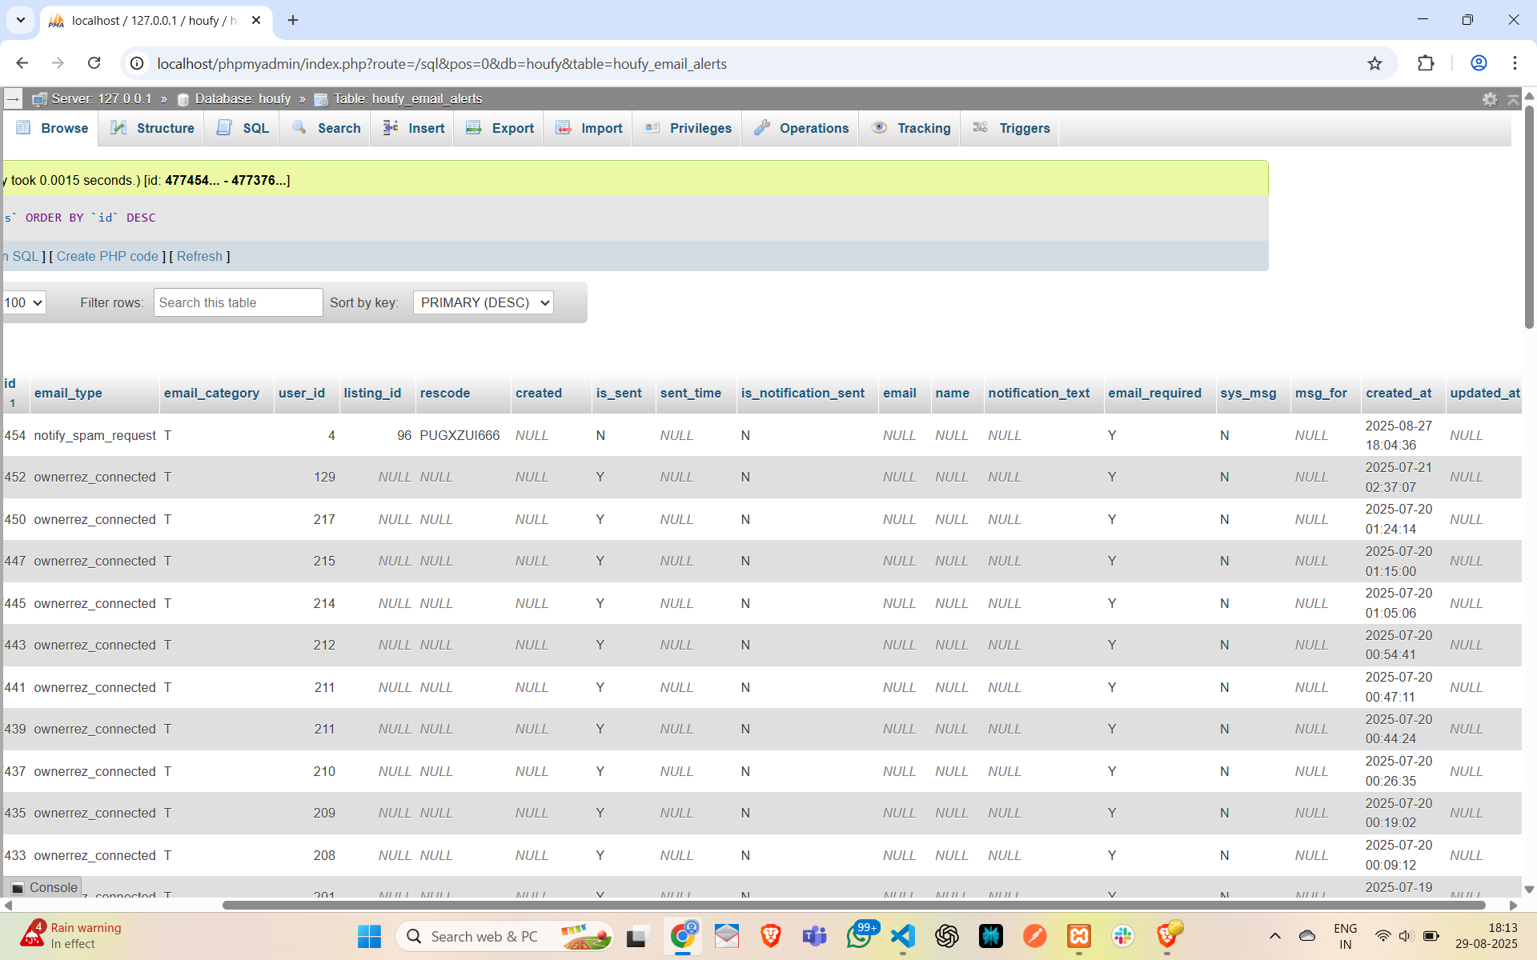
Task: Open Slack from the taskbar
Action: click(x=1122, y=935)
